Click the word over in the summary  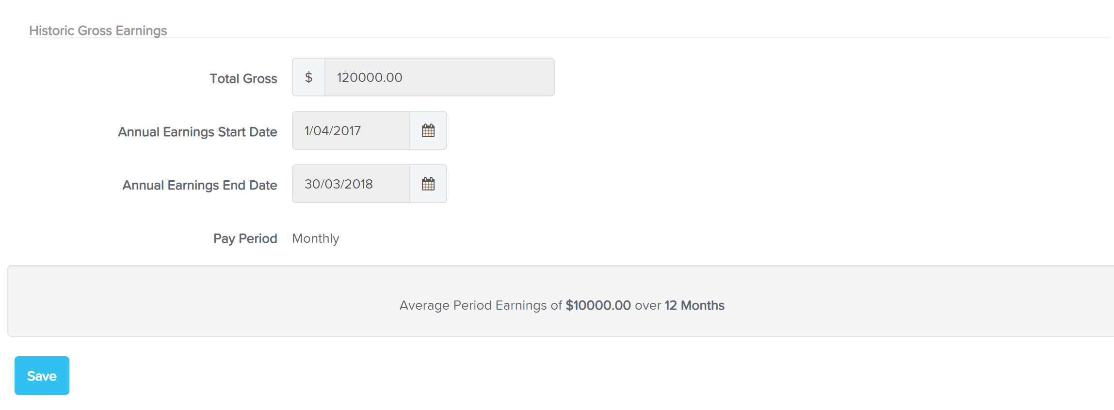648,305
